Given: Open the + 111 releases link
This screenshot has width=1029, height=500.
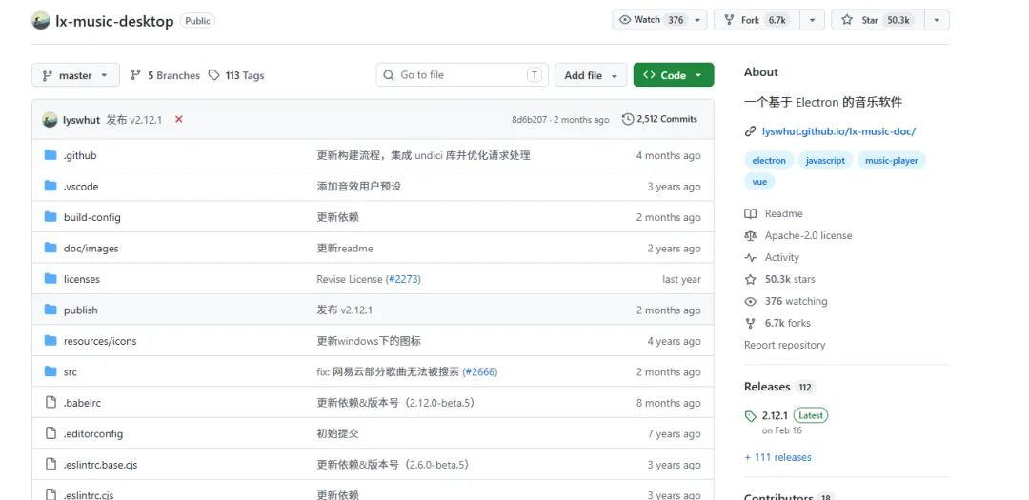Looking at the screenshot, I should 777,457.
